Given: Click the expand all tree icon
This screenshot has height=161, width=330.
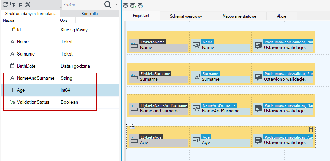Looking at the screenshot, I should click(13, 4).
